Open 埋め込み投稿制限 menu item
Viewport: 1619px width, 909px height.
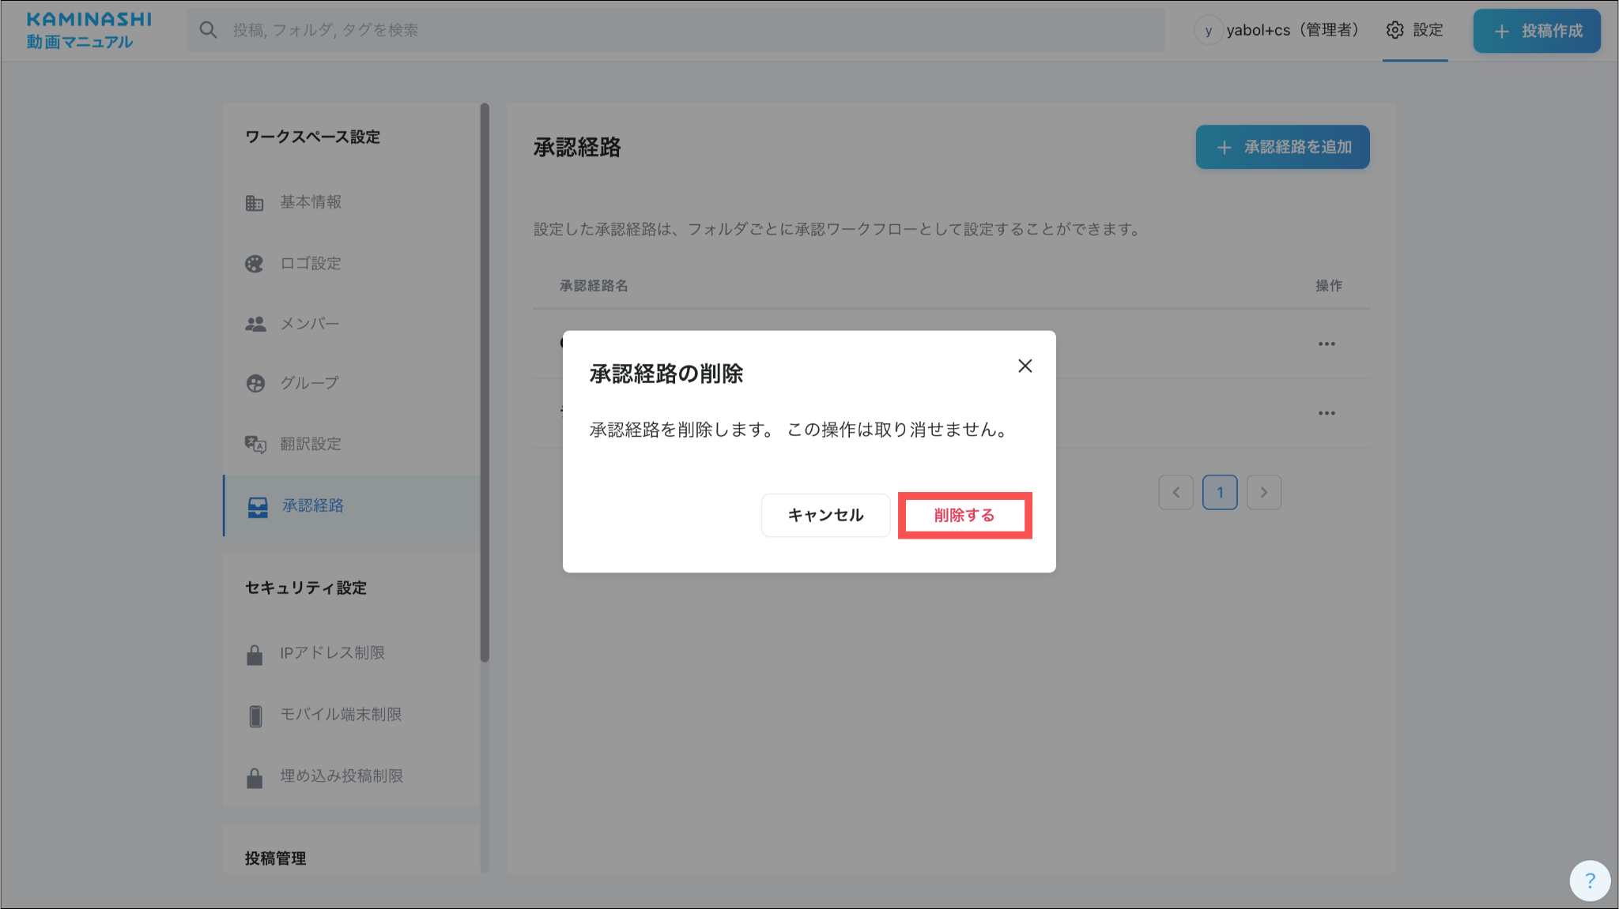tap(341, 776)
